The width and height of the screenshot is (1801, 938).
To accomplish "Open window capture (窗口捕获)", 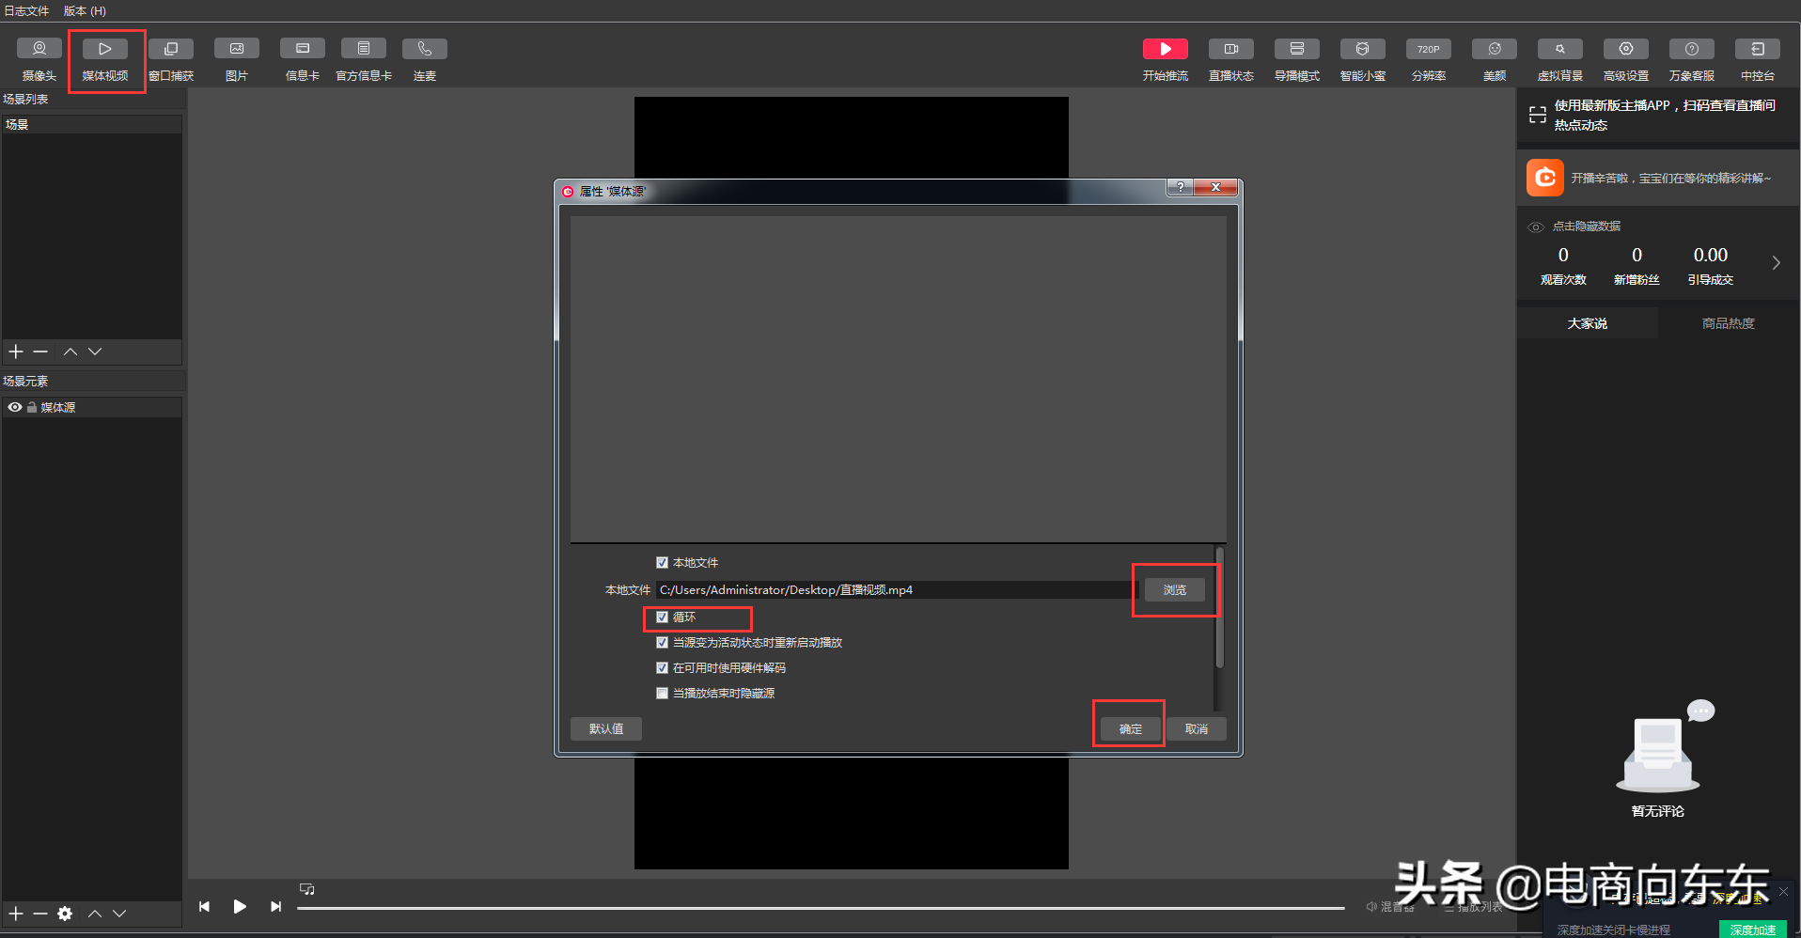I will click(171, 60).
